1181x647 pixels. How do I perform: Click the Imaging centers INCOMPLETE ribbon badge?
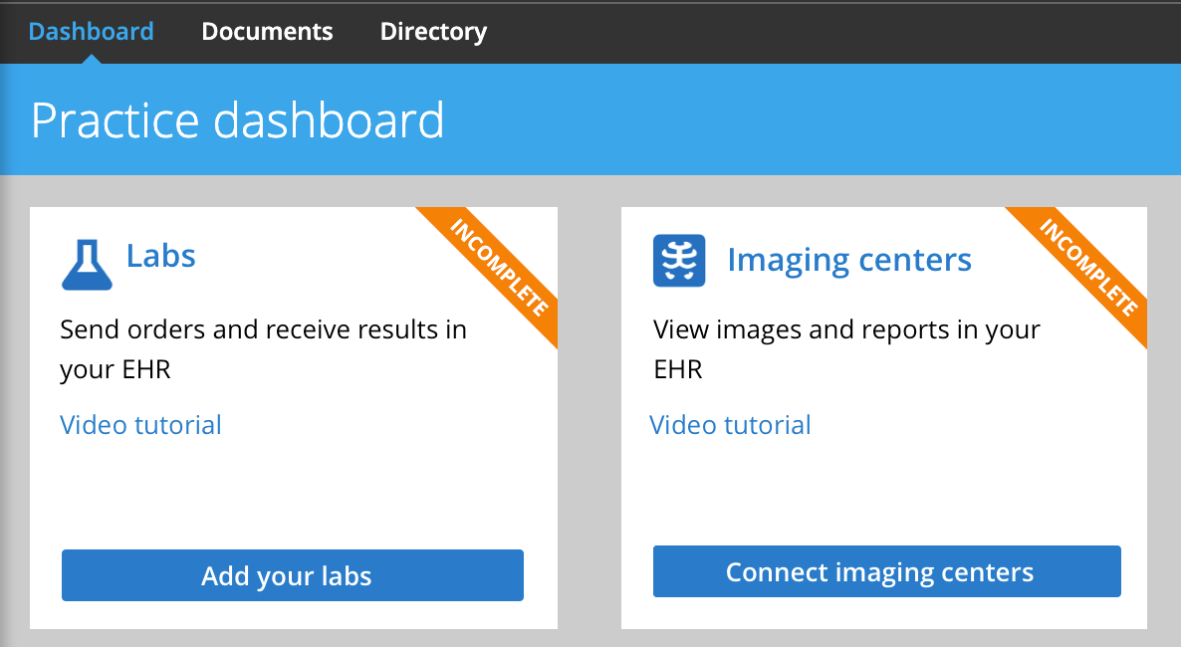click(x=1091, y=269)
